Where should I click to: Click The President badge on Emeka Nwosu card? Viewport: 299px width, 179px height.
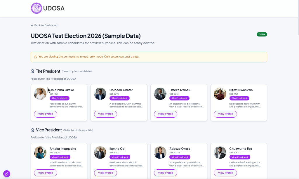pyautogui.click(x=180, y=98)
